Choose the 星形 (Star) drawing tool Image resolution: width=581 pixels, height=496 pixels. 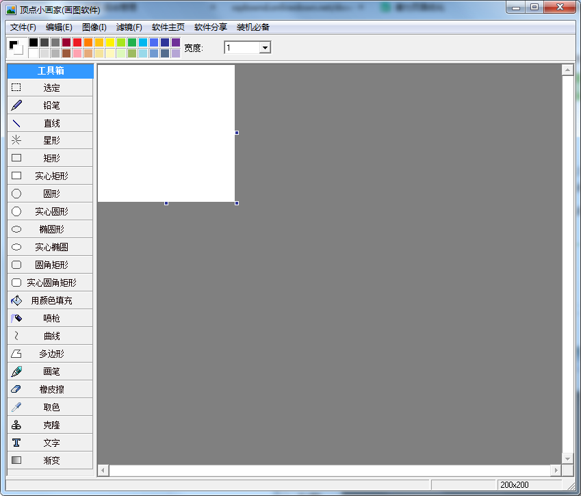(49, 140)
